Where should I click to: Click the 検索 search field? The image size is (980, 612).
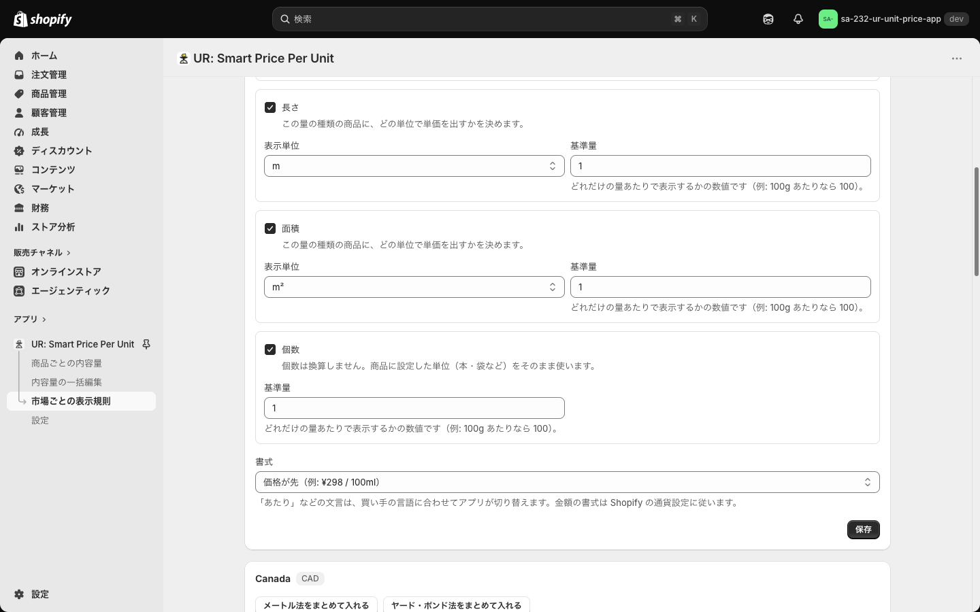[x=490, y=19]
